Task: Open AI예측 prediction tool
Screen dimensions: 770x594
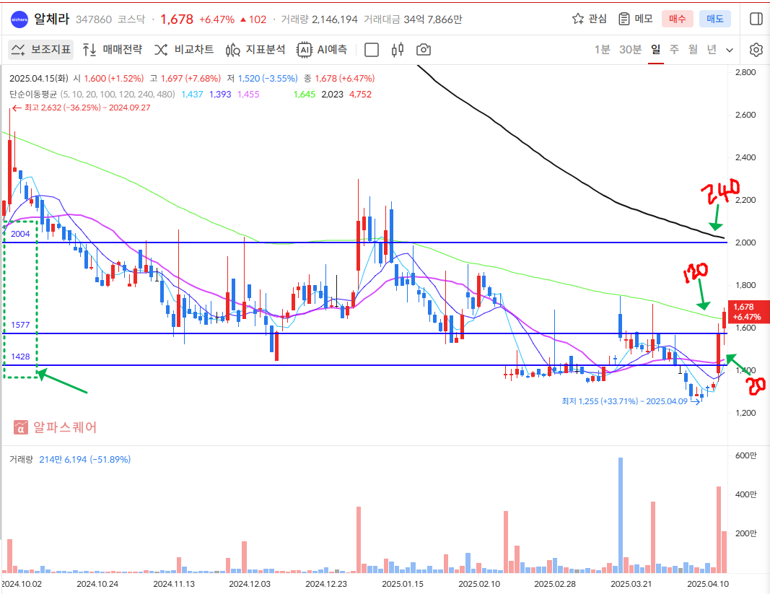Action: (322, 50)
